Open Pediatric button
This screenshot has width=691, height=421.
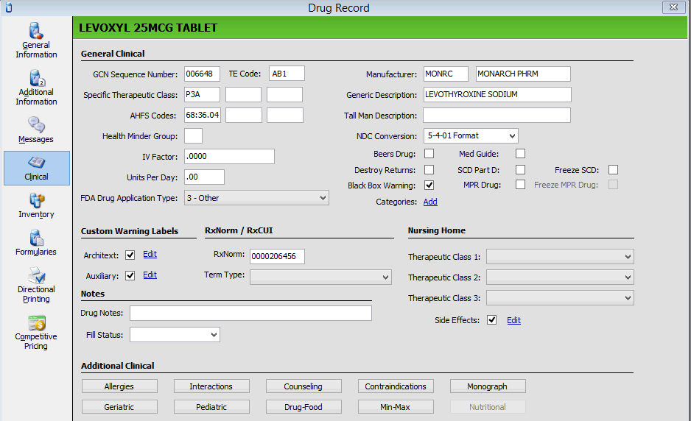click(211, 407)
